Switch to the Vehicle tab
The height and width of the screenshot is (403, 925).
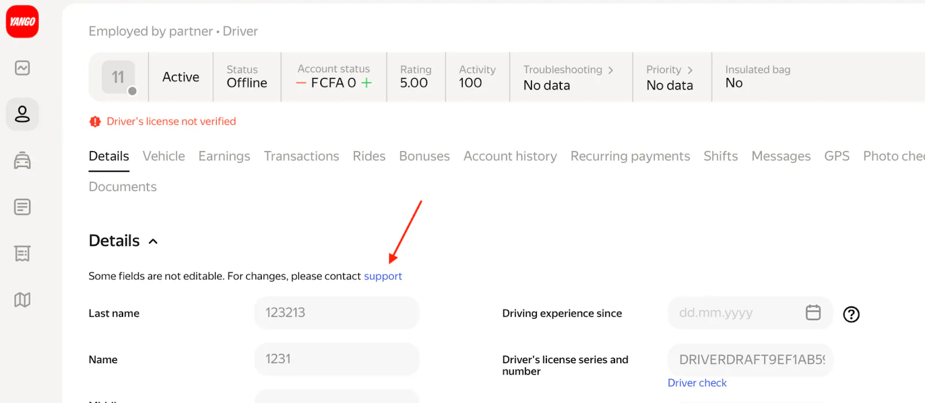point(164,156)
